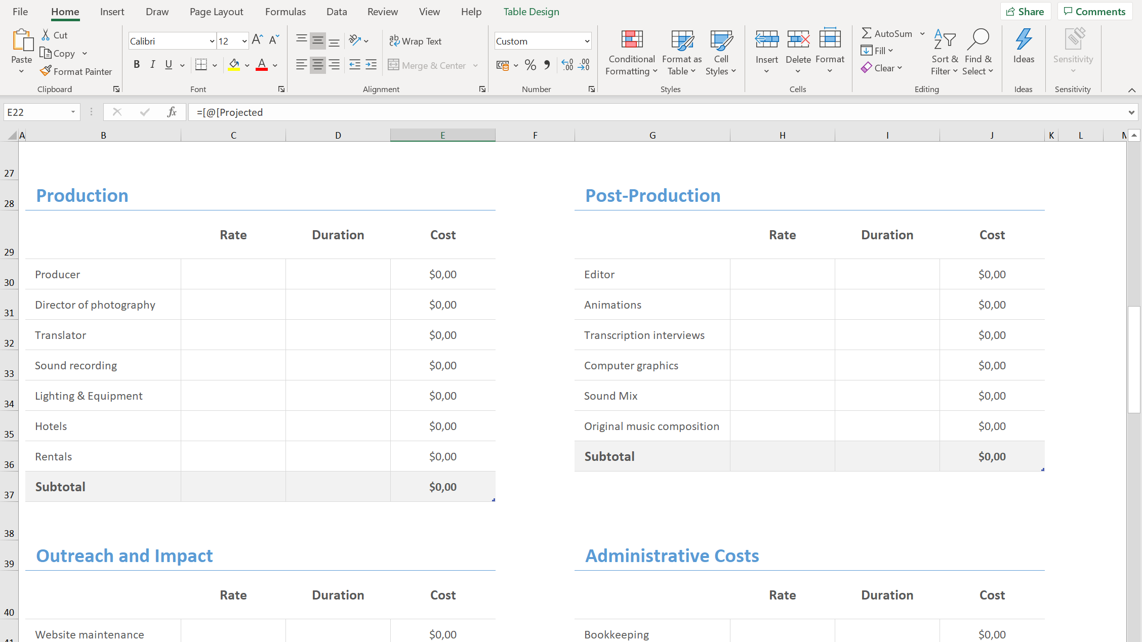This screenshot has width=1142, height=642.
Task: Switch to the Table Design tab
Action: point(531,12)
